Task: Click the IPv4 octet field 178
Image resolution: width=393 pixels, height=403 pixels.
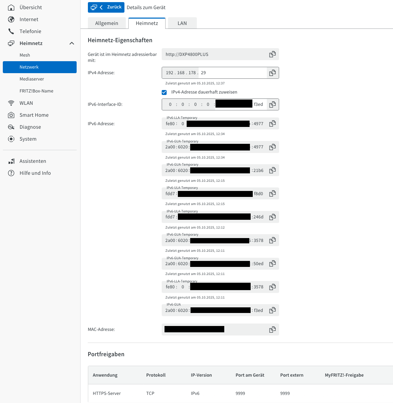Action: [x=192, y=73]
